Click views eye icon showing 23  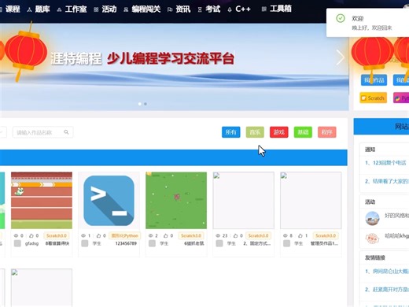pyautogui.click(x=218, y=235)
